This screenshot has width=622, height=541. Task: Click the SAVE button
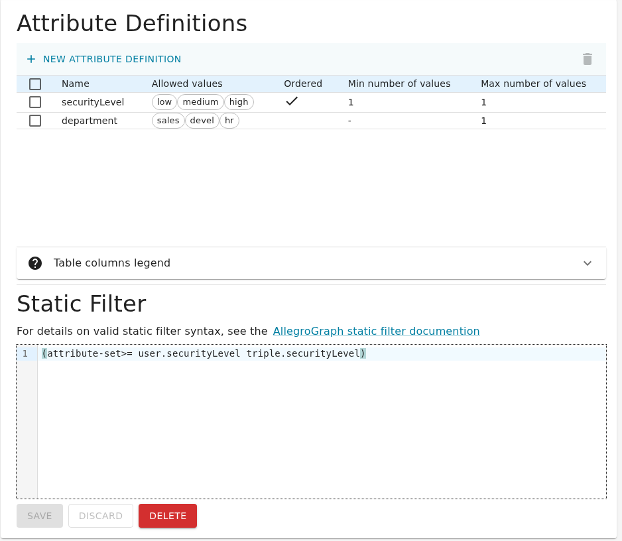(40, 516)
